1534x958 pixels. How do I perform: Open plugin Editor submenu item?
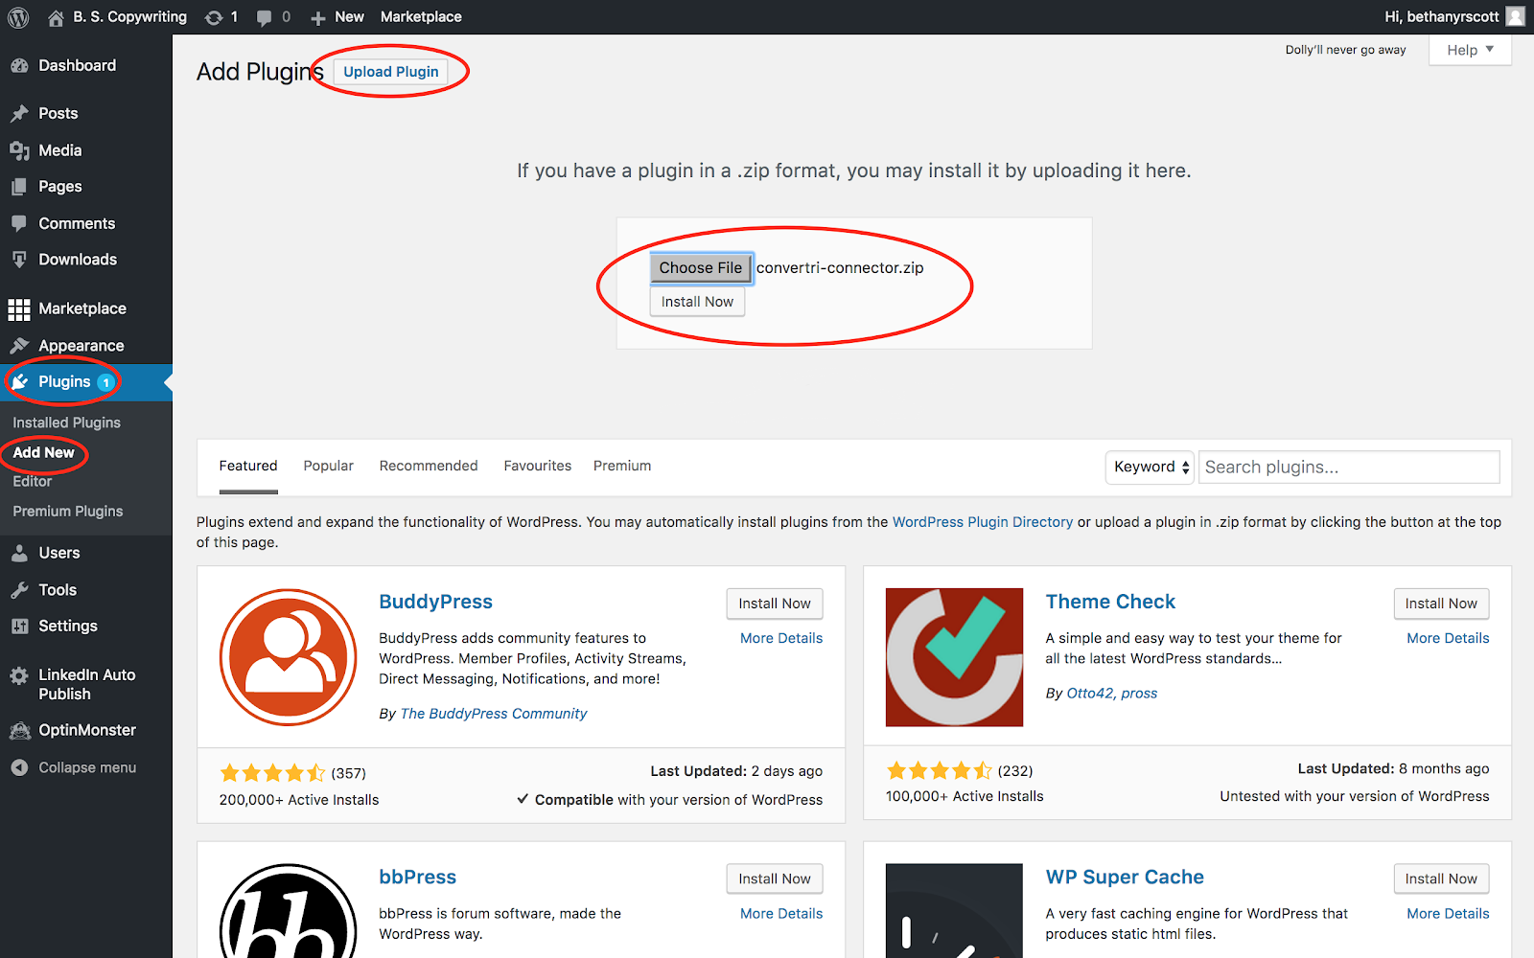33,482
